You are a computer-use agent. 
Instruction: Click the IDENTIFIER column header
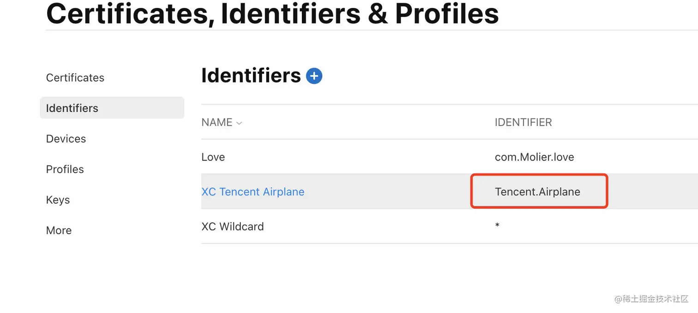click(523, 123)
